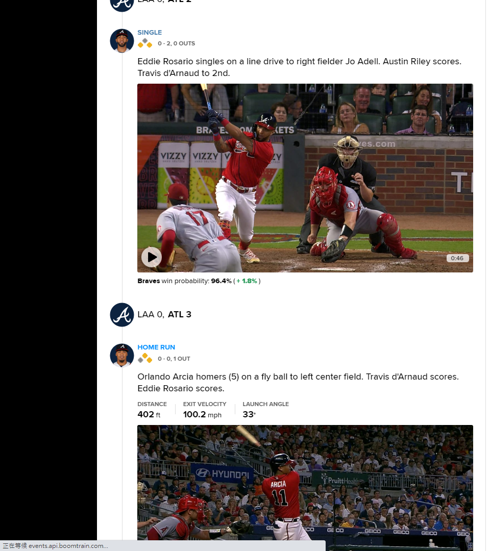Play the Eddie Rosario single video
This screenshot has height=551, width=490.
click(x=152, y=257)
